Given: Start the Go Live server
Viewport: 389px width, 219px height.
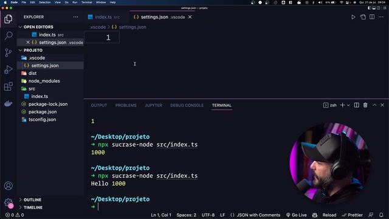Looking at the screenshot, I should click(x=296, y=215).
